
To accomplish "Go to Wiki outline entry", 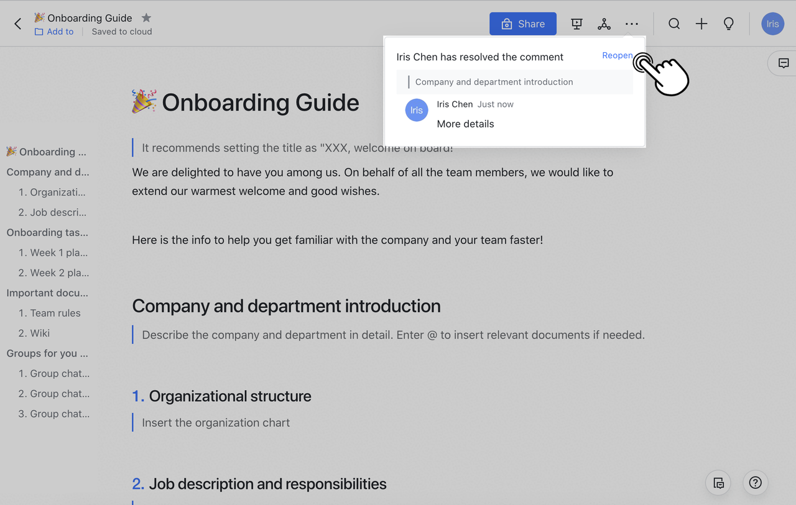I will pyautogui.click(x=40, y=333).
